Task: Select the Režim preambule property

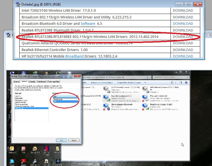Action: click(21, 104)
